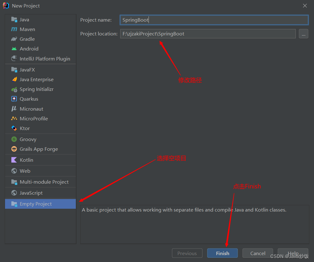The image size is (314, 262).
Task: Click the Kotlin K icon
Action: coord(14,160)
